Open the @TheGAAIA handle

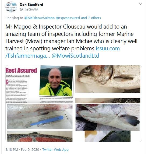pyautogui.click(x=29, y=9)
